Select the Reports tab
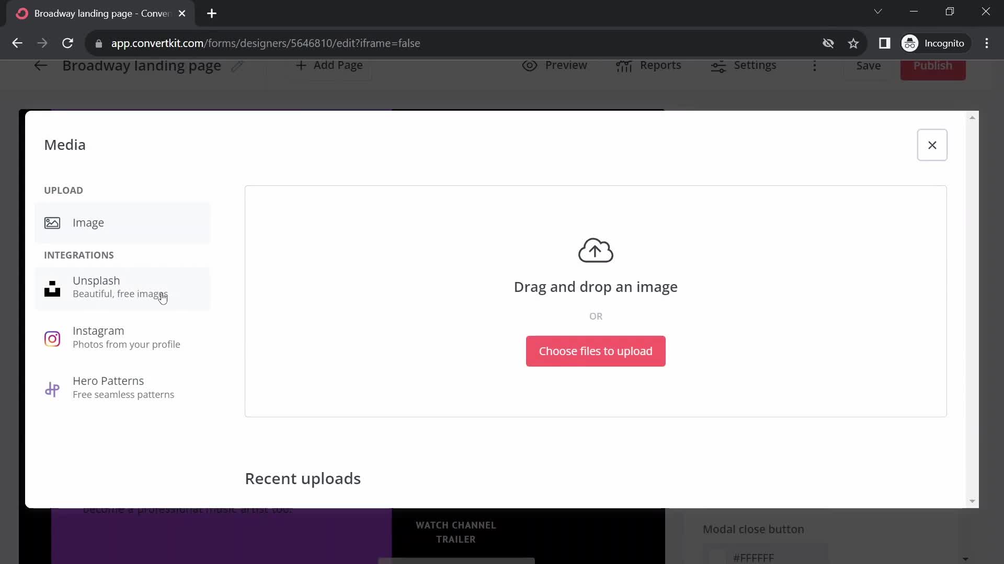The image size is (1004, 564). coord(651,64)
